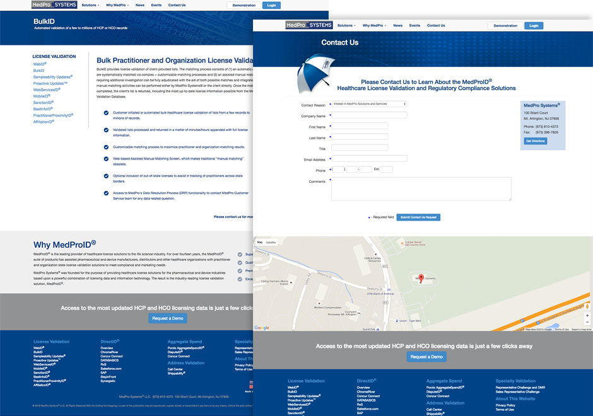
Task: Click the Demonstration button on the BulkID page
Action: (244, 5)
